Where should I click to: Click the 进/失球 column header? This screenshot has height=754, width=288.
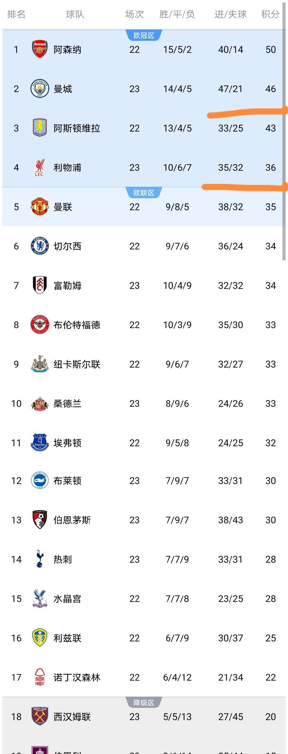tap(230, 14)
